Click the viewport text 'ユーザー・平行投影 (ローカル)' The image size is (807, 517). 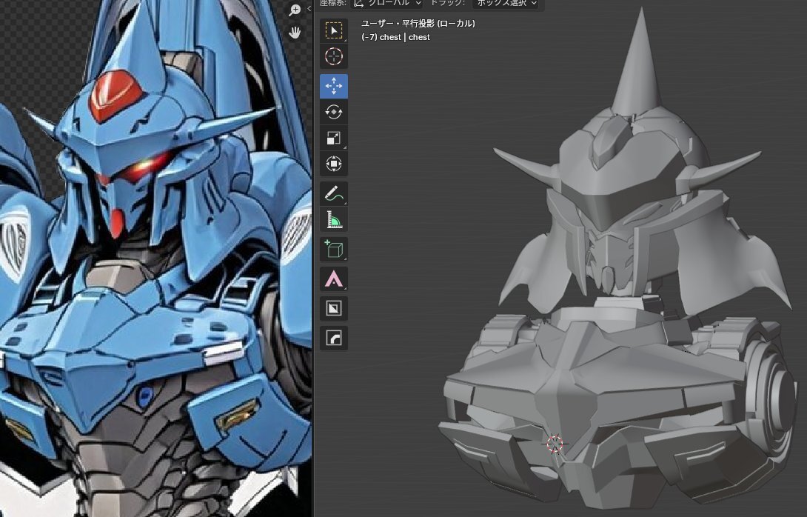418,24
